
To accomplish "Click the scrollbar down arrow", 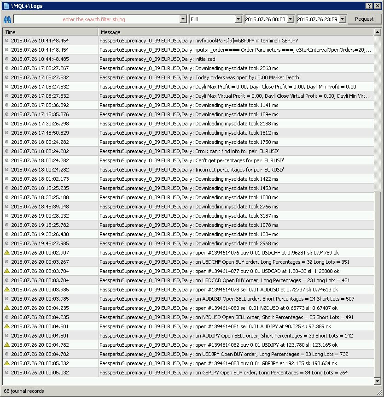I will pyautogui.click(x=377, y=381).
